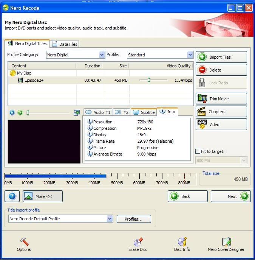Viewport: 255px width, 260px height.
Task: Adjust the Episode24 video quality slider
Action: click(149, 80)
